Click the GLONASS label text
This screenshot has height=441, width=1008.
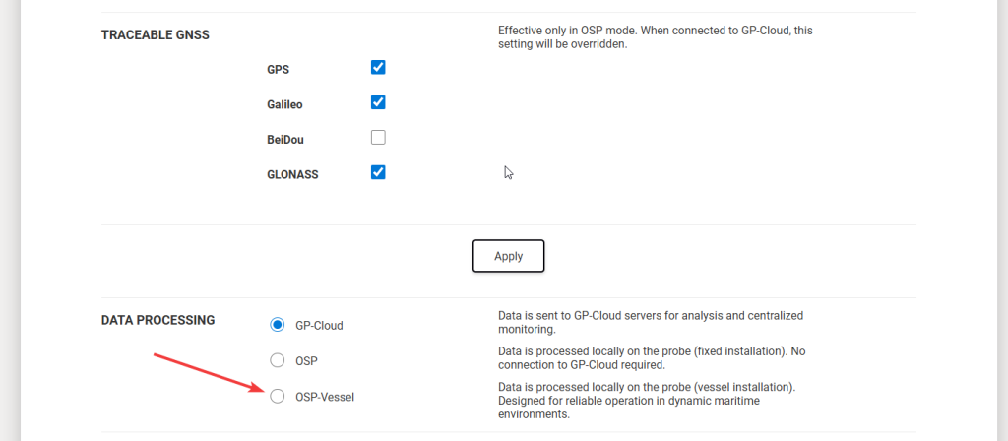[292, 174]
